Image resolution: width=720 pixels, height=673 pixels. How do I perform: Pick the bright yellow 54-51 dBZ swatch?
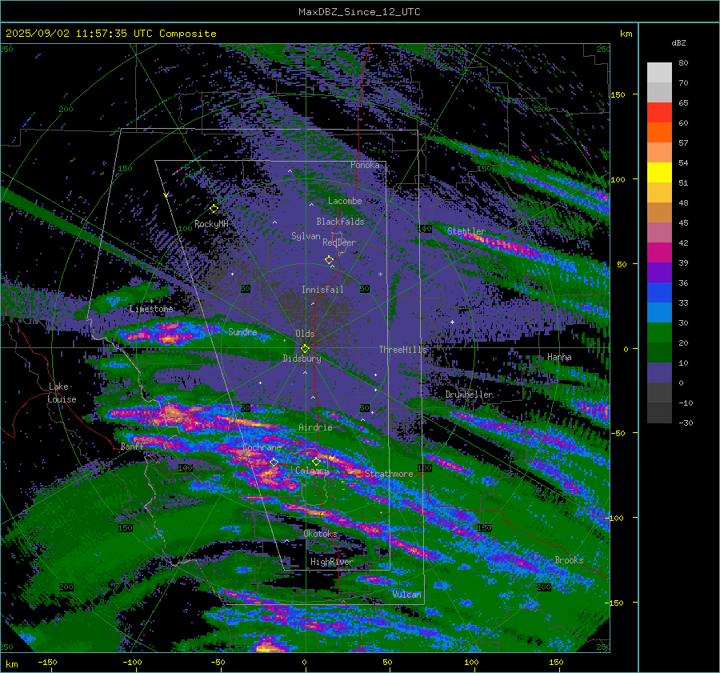point(659,172)
